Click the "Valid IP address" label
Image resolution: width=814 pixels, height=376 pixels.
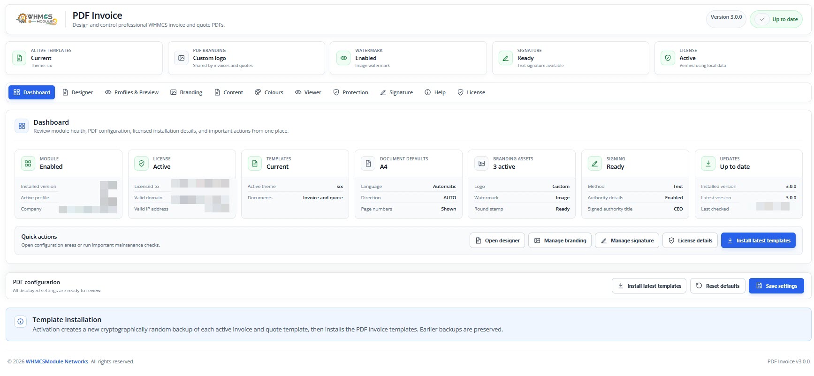click(151, 209)
